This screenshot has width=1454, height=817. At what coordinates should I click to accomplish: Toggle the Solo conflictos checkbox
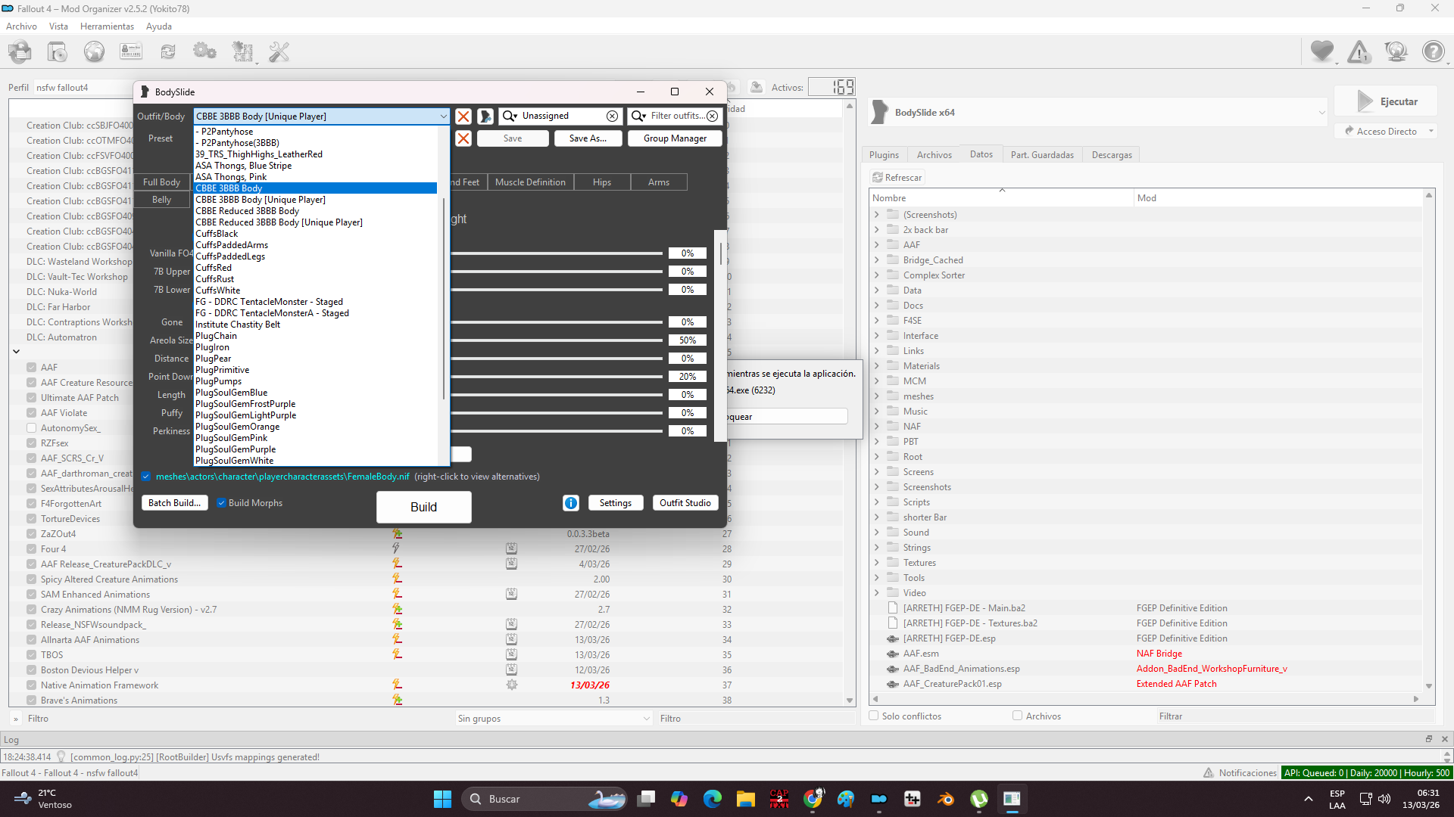[x=874, y=716]
